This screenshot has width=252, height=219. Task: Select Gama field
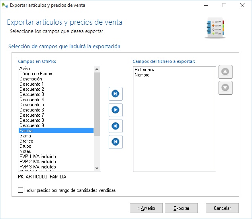(x=56, y=136)
